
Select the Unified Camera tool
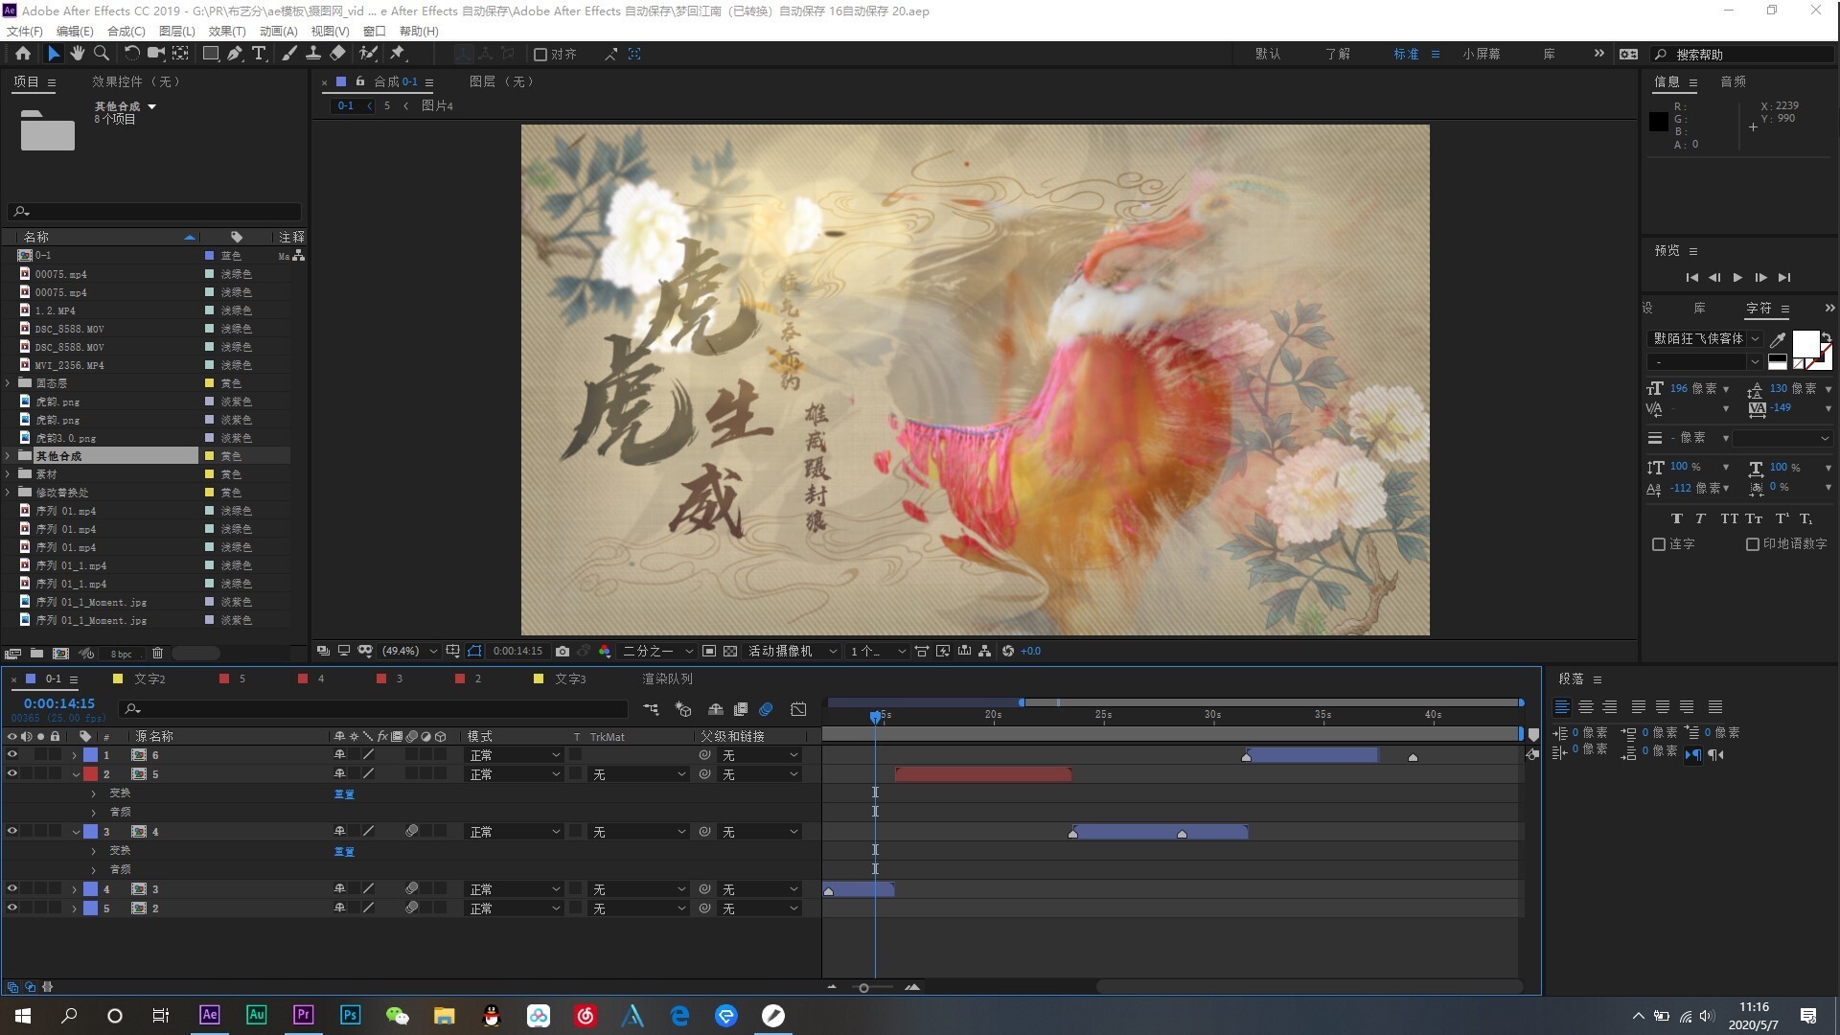(x=155, y=54)
